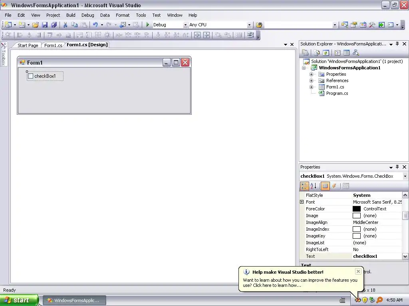Show Properties list in Properties panel

tap(325, 186)
